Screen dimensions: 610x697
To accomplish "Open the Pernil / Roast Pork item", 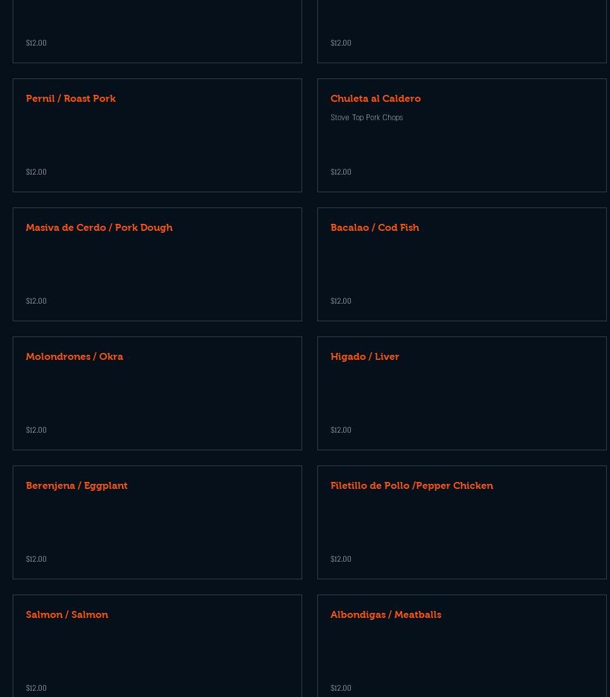I will 71,99.
